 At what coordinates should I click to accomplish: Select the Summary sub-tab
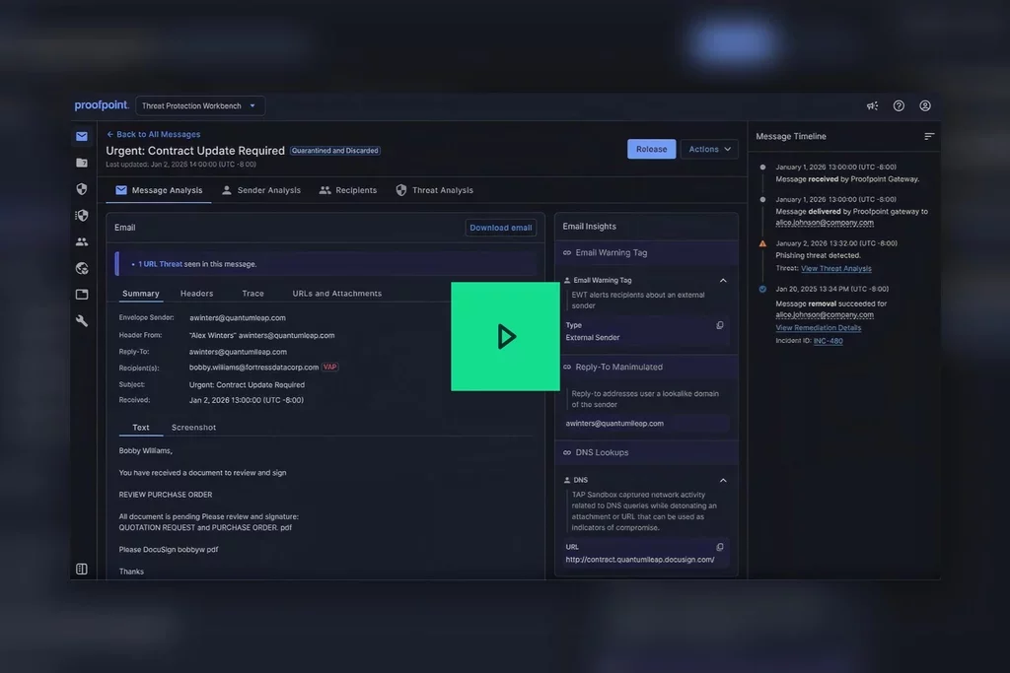coord(140,294)
